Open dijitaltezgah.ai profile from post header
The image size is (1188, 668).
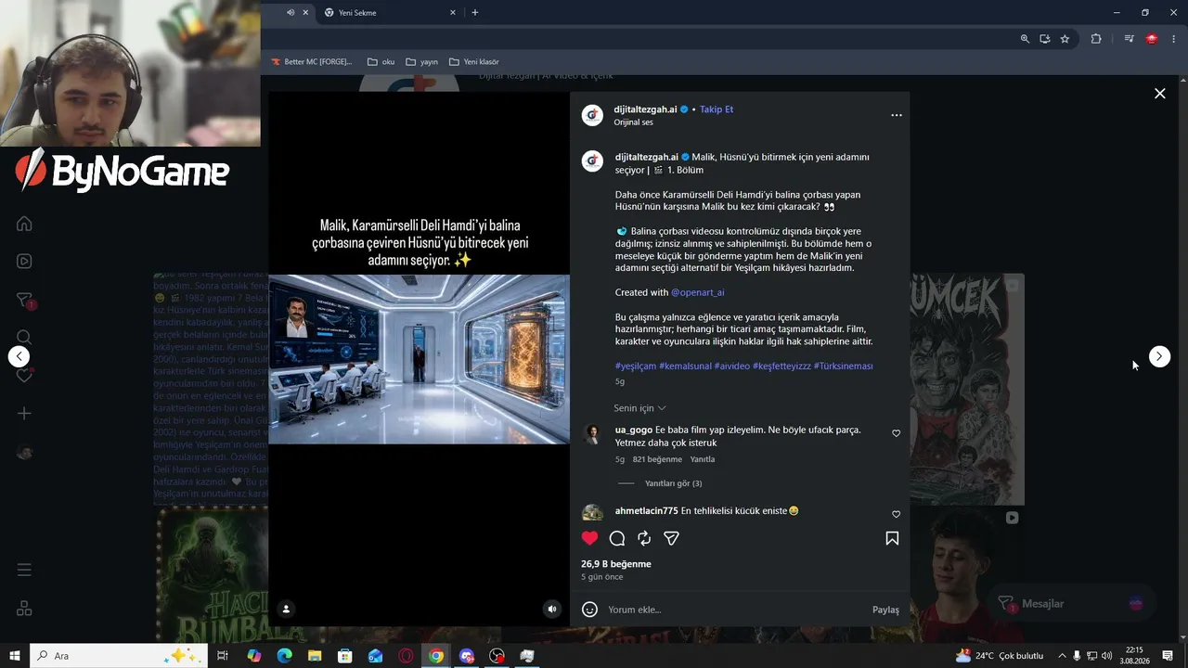coord(645,109)
